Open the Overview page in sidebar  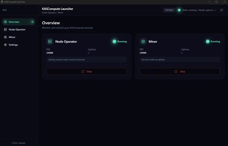click(x=18, y=22)
